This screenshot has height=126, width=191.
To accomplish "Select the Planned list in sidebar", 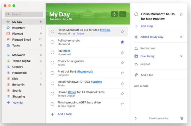I will point(18,34).
